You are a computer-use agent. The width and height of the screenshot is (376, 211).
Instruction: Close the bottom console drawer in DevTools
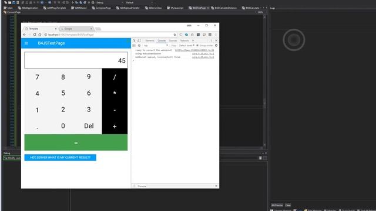(216, 186)
